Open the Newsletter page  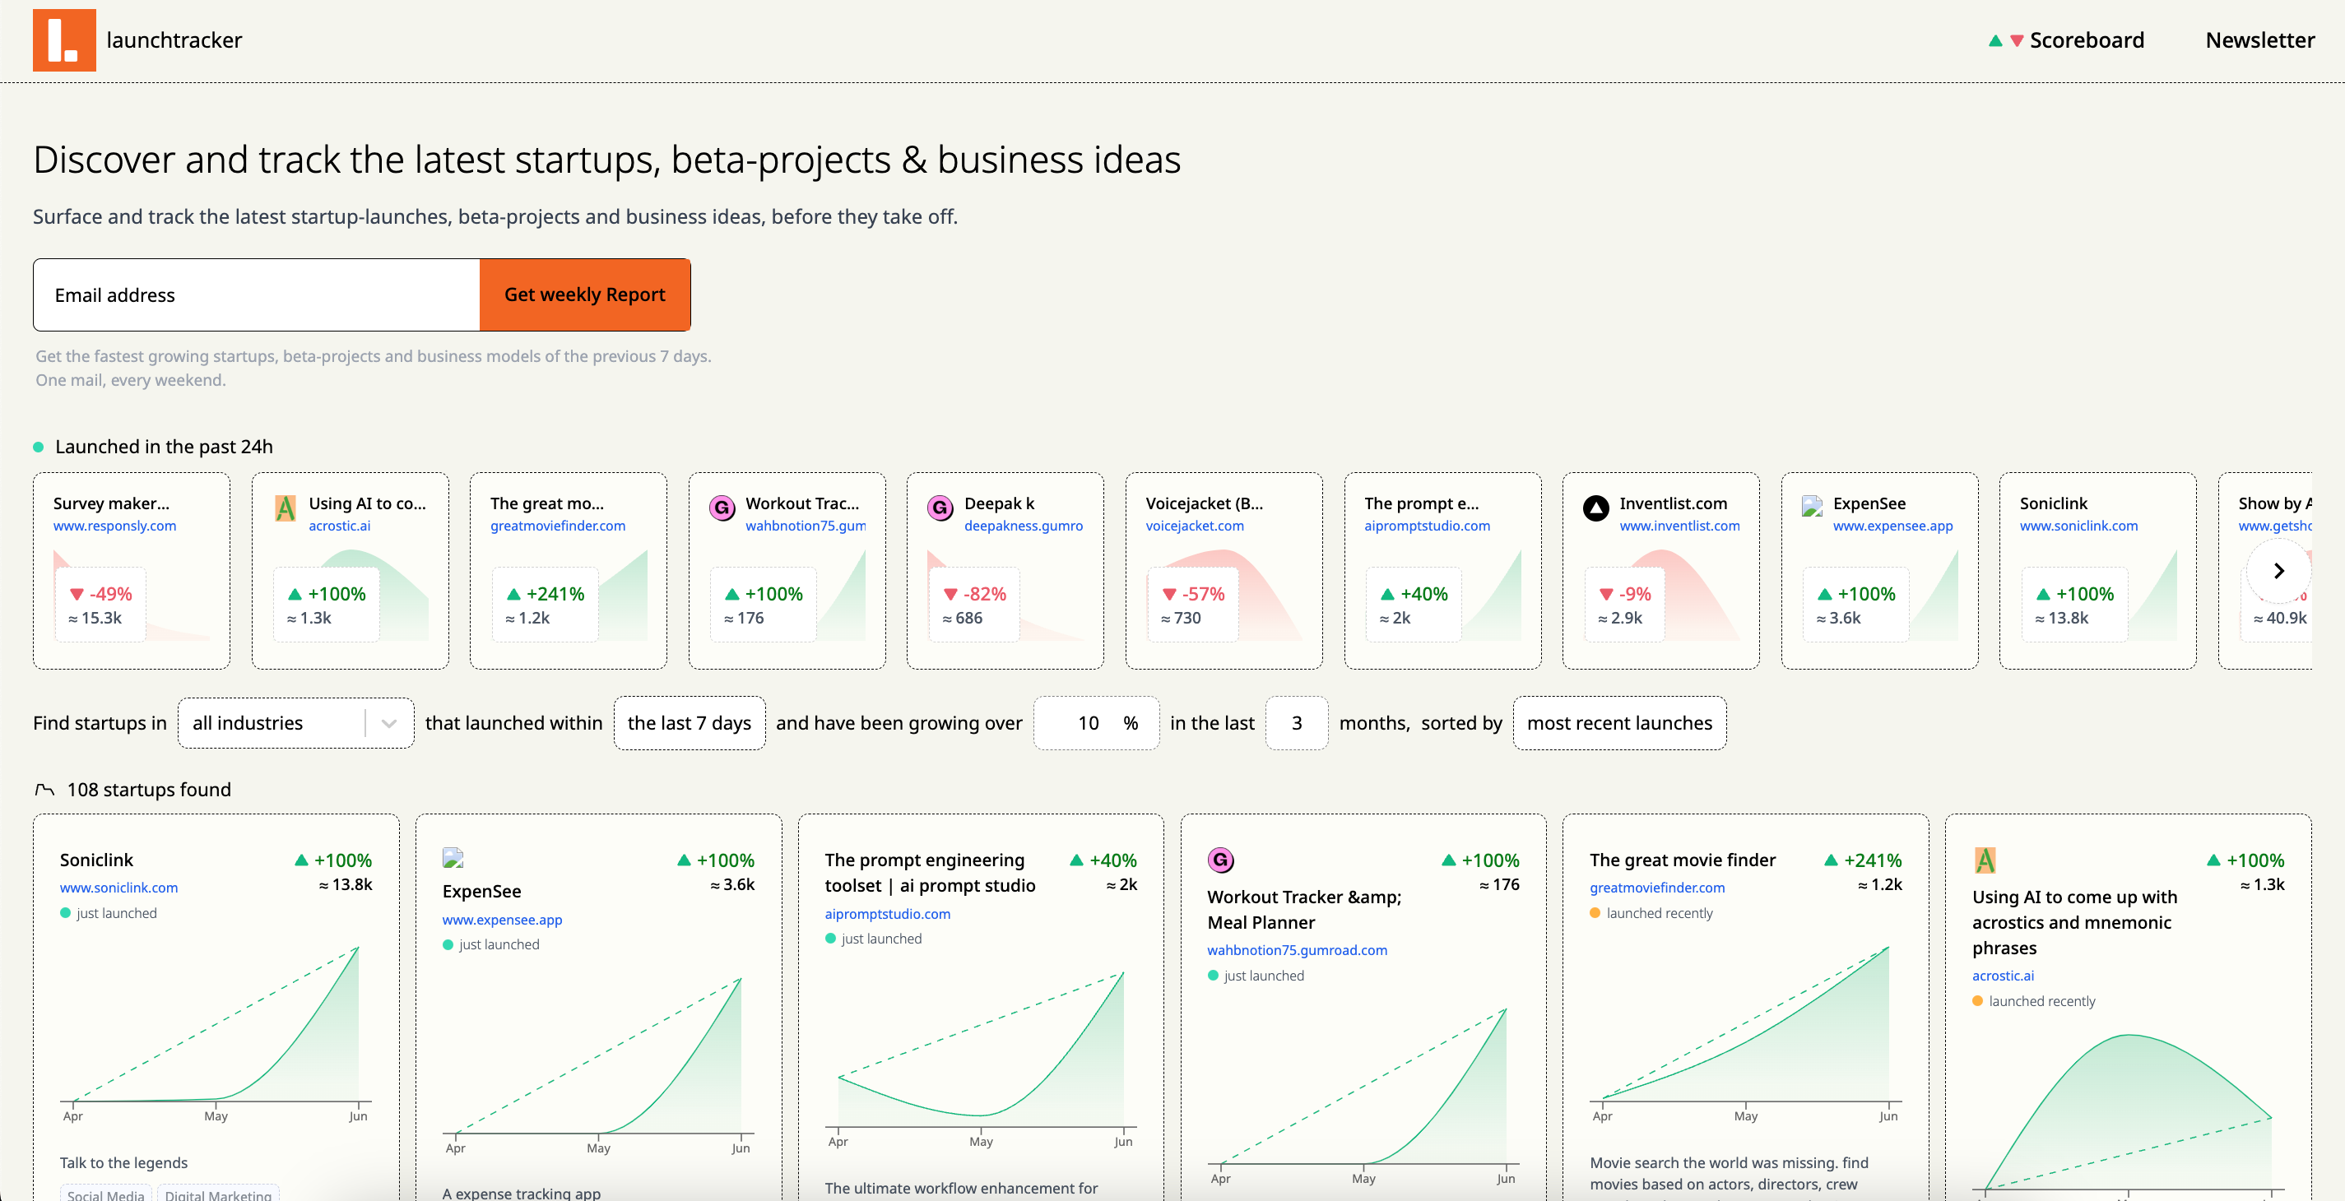(x=2259, y=40)
